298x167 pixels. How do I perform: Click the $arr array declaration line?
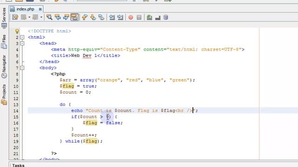click(127, 80)
